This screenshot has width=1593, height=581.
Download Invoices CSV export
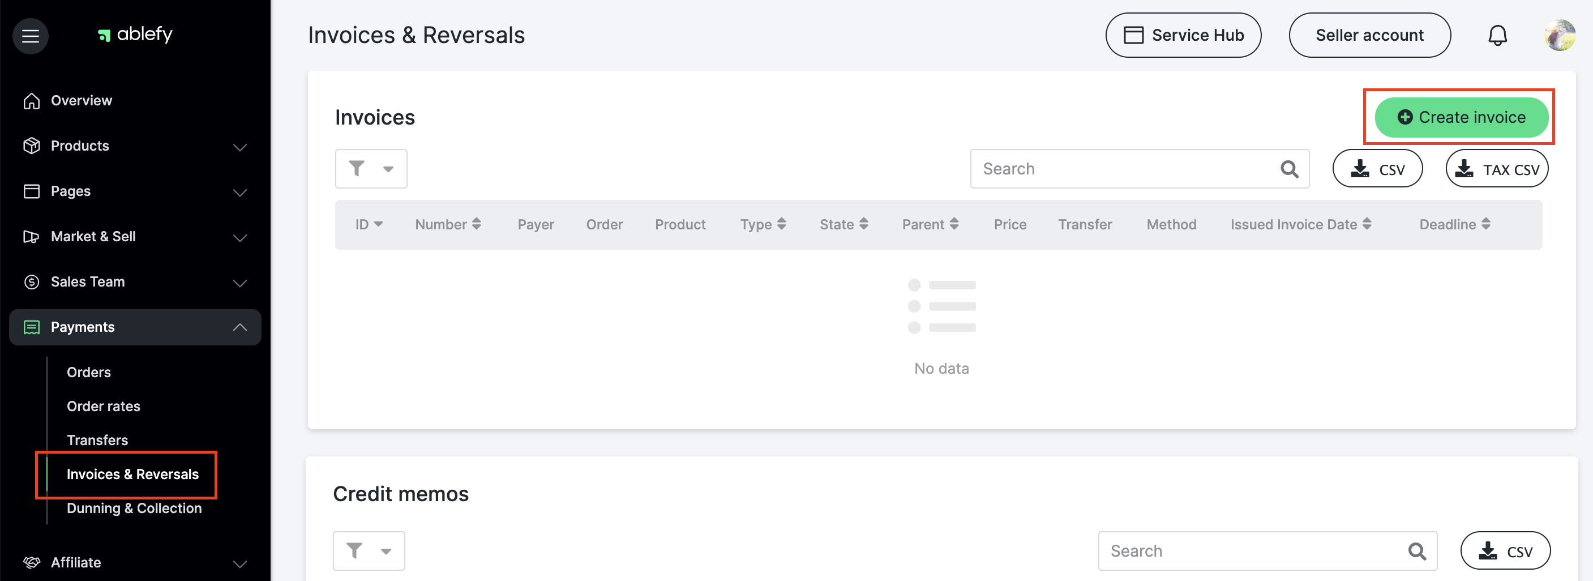point(1377,169)
